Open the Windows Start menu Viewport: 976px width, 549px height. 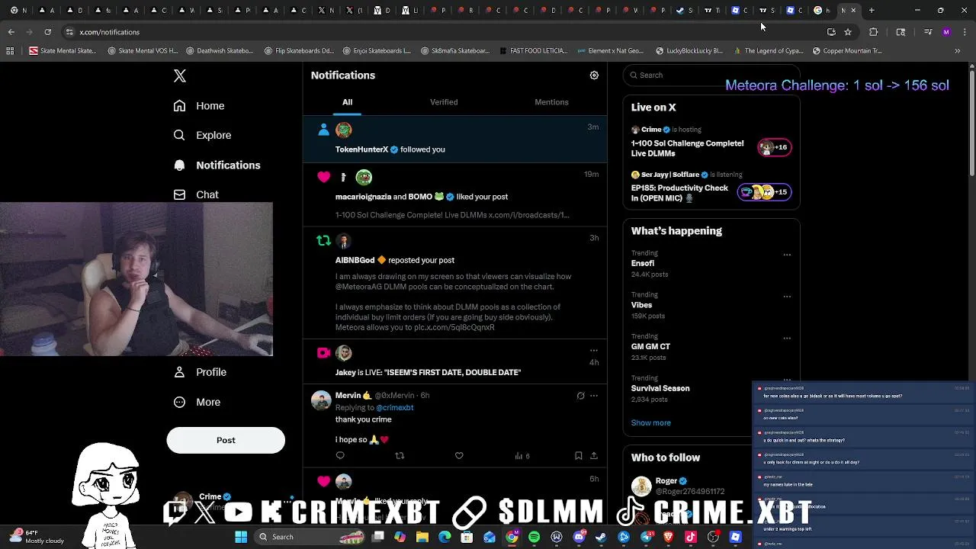tap(241, 537)
